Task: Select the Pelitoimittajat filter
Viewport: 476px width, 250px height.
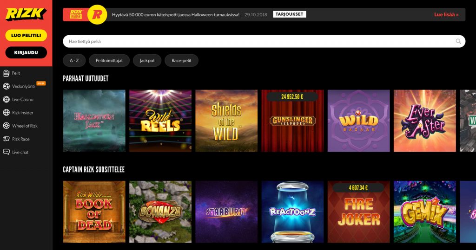Action: point(109,61)
